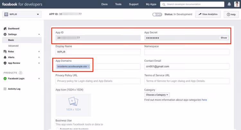This screenshot has height=130, width=241.
Task: Expand the Facebook Login submenu arrow
Action: click(39, 79)
